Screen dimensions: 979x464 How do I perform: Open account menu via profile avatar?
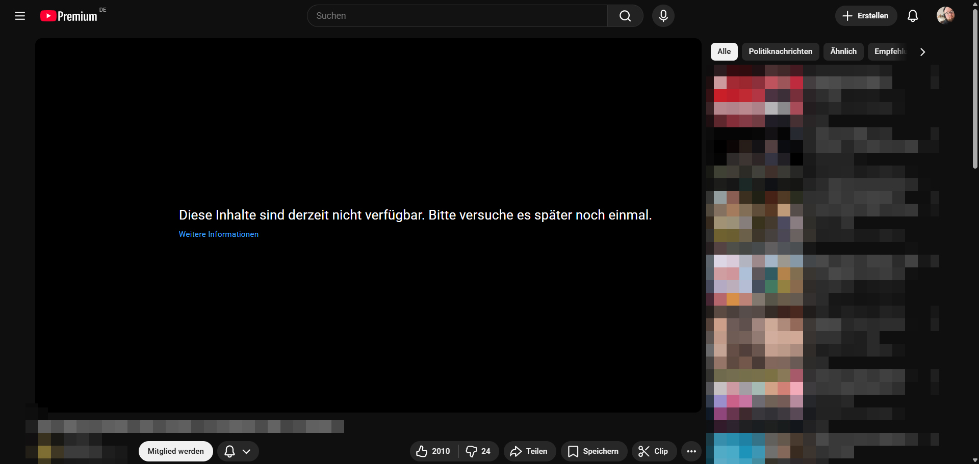[x=945, y=16]
